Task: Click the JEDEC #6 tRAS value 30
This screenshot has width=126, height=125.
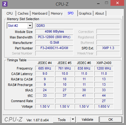Action: (x=84, y=90)
